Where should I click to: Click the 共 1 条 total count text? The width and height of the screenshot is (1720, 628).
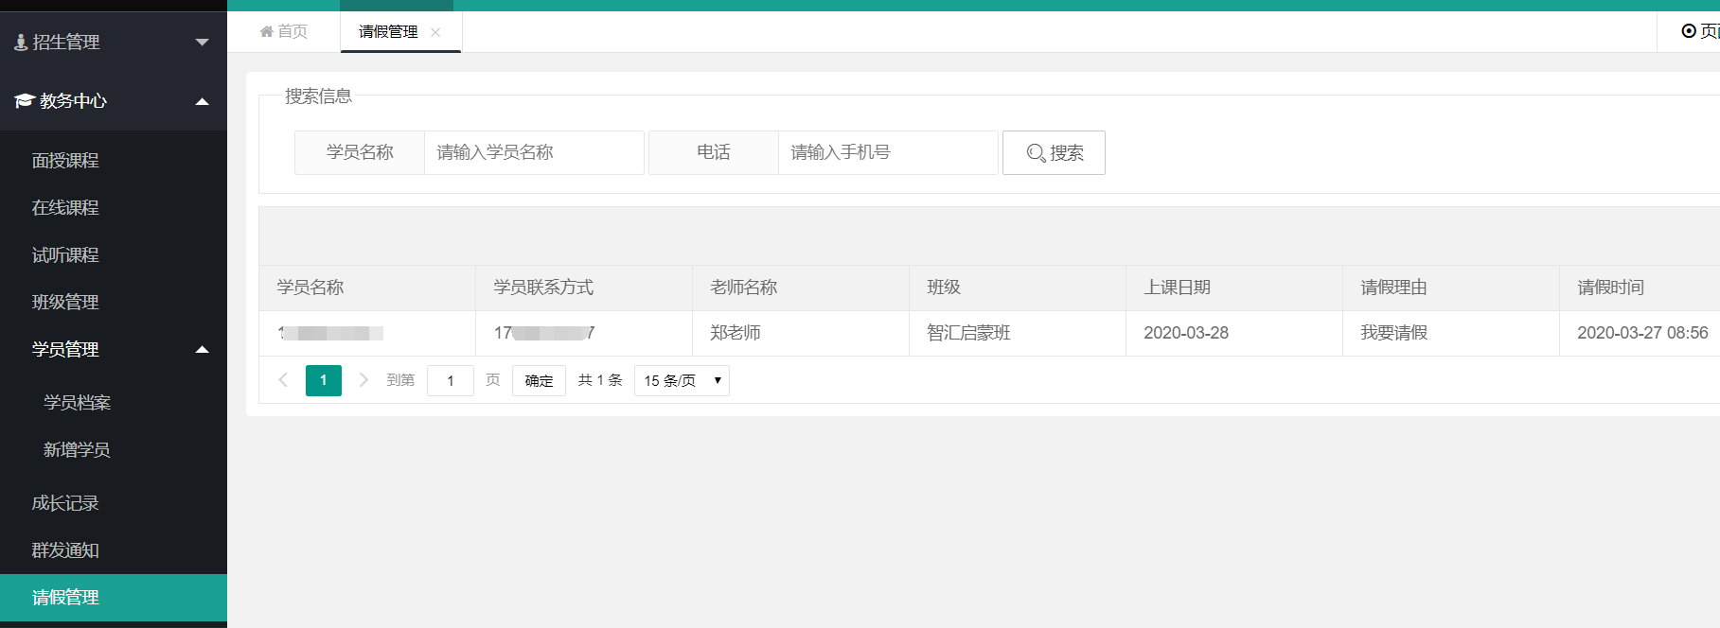tap(600, 380)
